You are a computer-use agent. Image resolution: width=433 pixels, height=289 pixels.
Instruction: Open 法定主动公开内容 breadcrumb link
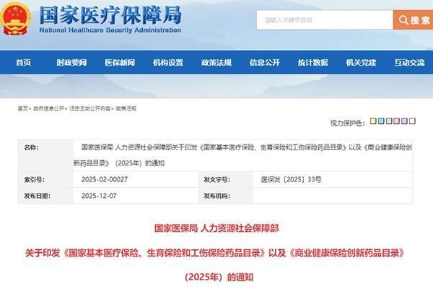pyautogui.click(x=89, y=108)
